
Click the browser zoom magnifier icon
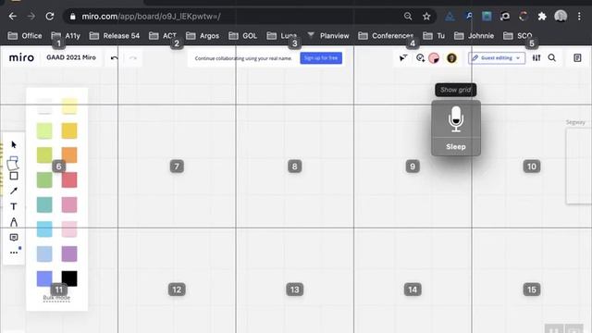point(408,17)
